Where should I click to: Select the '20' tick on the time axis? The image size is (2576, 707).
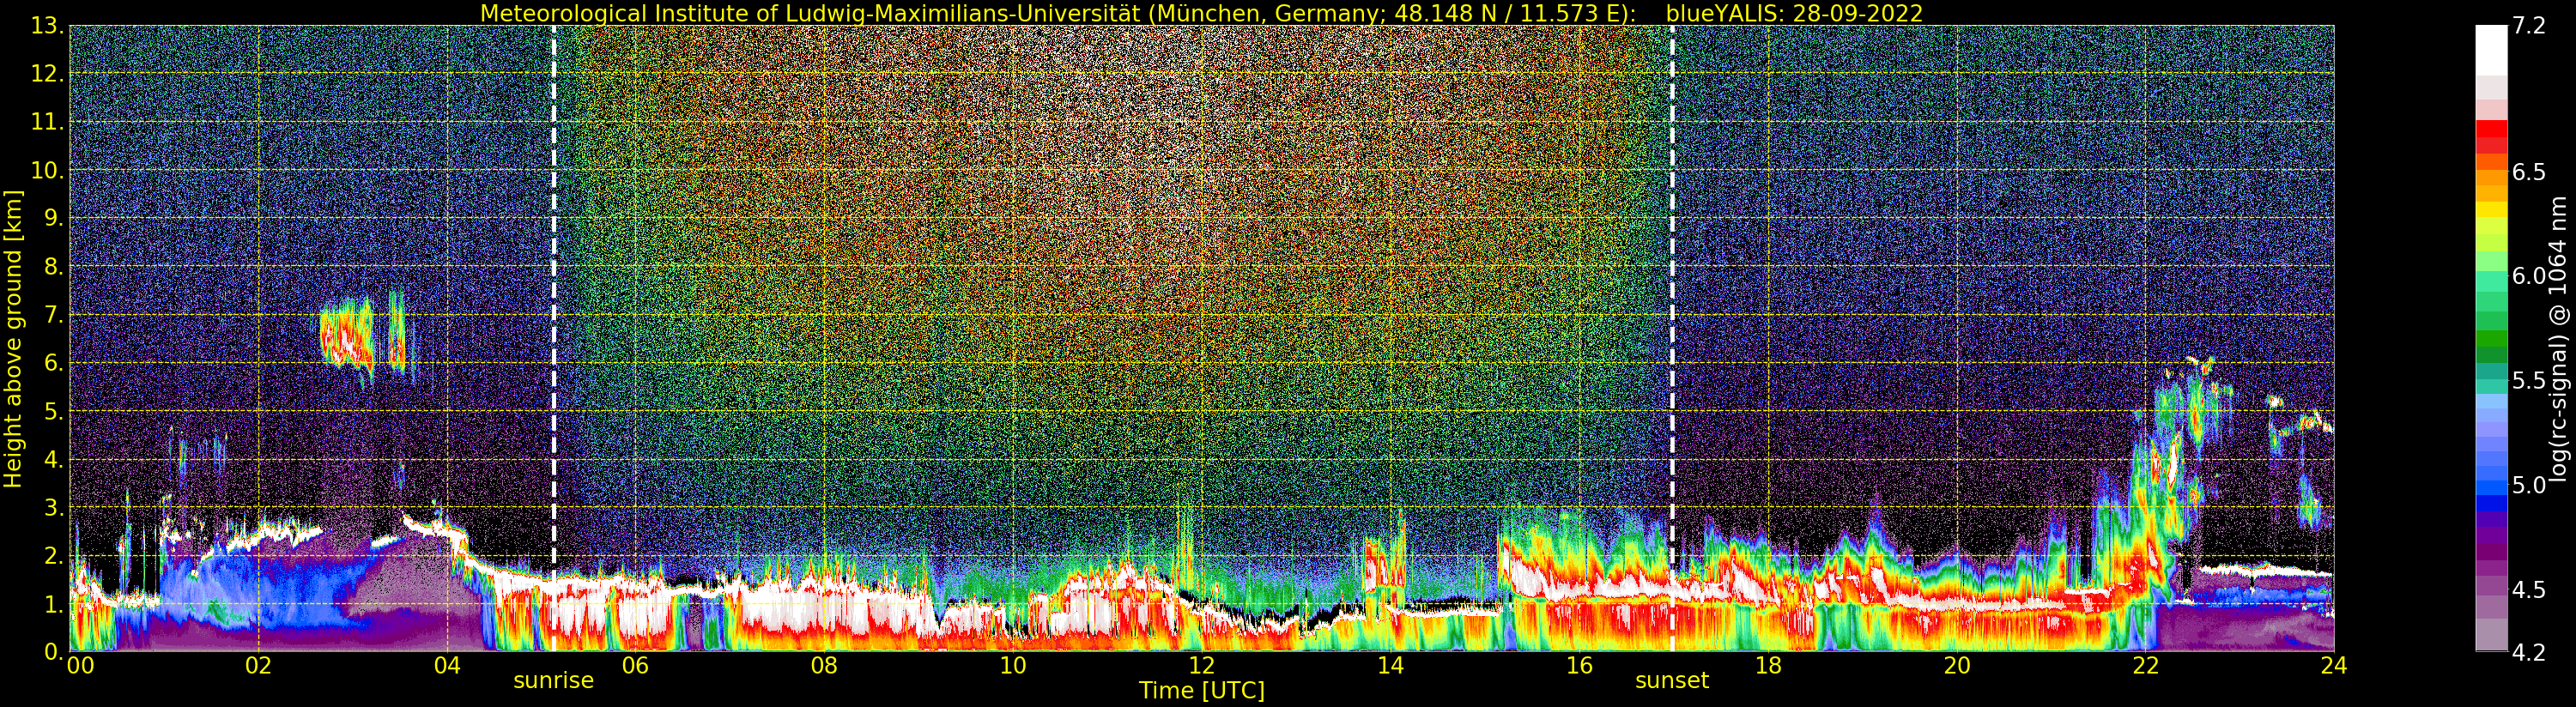click(x=1957, y=665)
